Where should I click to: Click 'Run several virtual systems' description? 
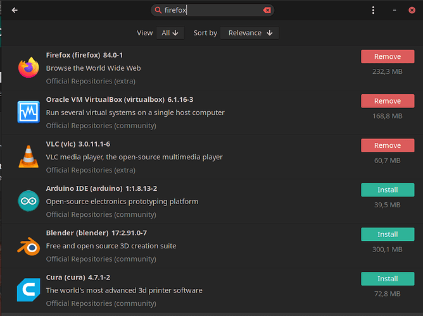coord(135,112)
